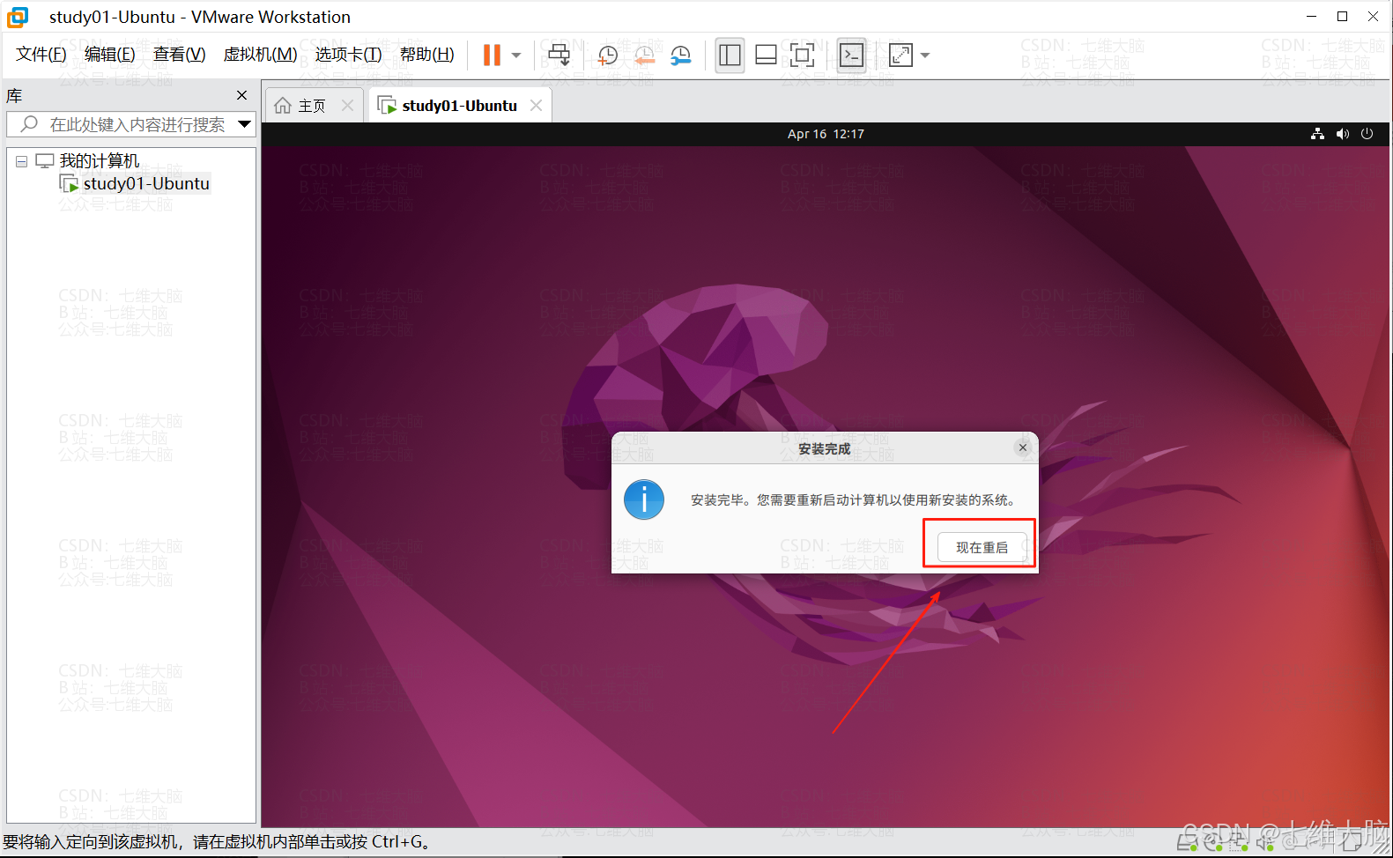1393x858 pixels.
Task: Toggle the thumbnail bar view icon
Action: pyautogui.click(x=767, y=55)
